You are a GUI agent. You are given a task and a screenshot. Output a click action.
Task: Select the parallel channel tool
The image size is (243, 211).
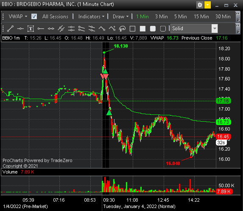(81, 29)
